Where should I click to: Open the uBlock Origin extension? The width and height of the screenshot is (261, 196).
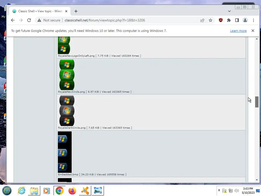tap(221, 20)
